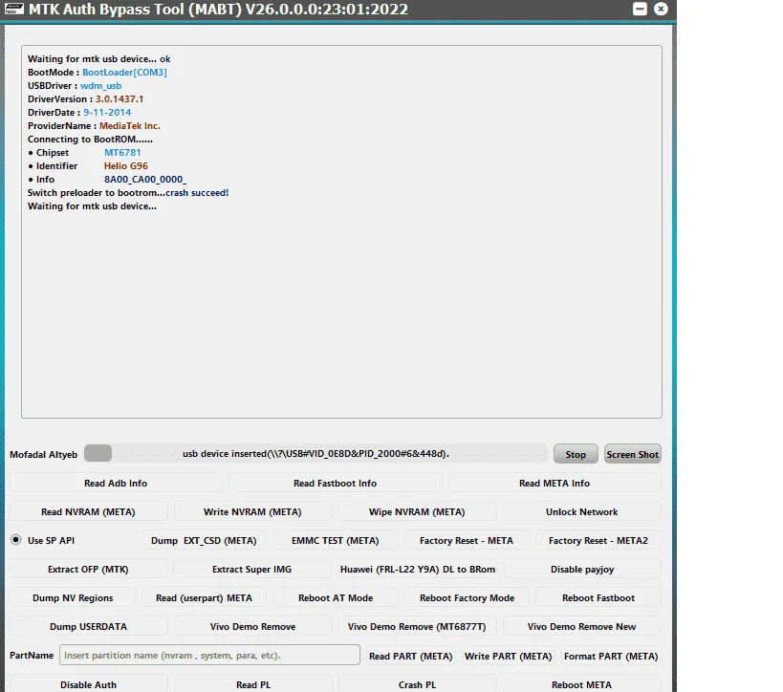Click Read (userpart) META button

[204, 597]
